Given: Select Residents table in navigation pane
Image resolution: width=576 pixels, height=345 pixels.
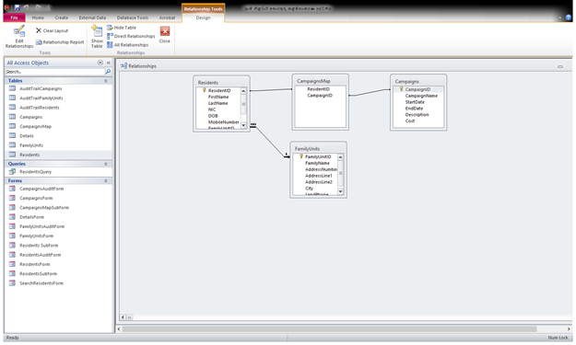Looking at the screenshot, I should point(29,155).
